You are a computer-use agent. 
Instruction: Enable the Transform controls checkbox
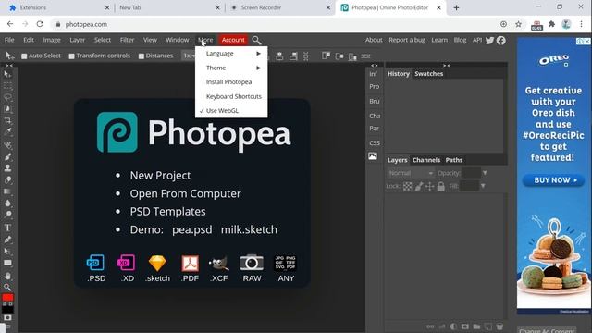[72, 55]
